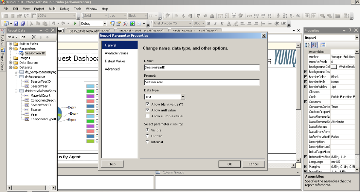Select SeasonYearID parameter in tree
The height and width of the screenshot is (192, 360).
pos(35,53)
